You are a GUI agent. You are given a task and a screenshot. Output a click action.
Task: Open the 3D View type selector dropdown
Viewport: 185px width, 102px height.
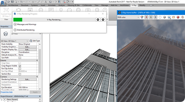click(x=40, y=34)
